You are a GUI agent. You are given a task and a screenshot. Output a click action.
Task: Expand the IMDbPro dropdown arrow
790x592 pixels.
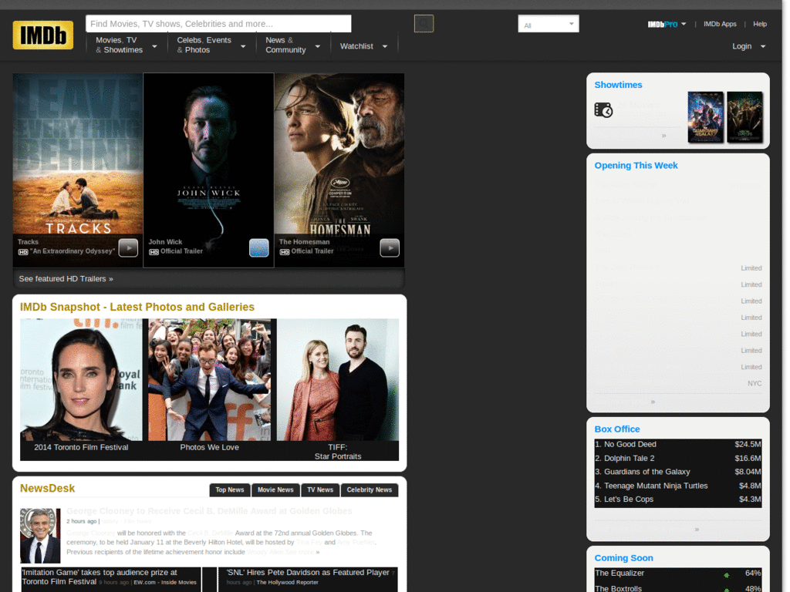[x=684, y=24]
